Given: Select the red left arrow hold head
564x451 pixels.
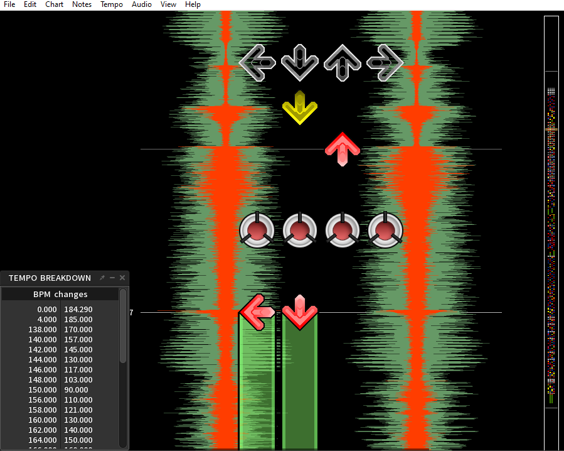Looking at the screenshot, I should (257, 312).
